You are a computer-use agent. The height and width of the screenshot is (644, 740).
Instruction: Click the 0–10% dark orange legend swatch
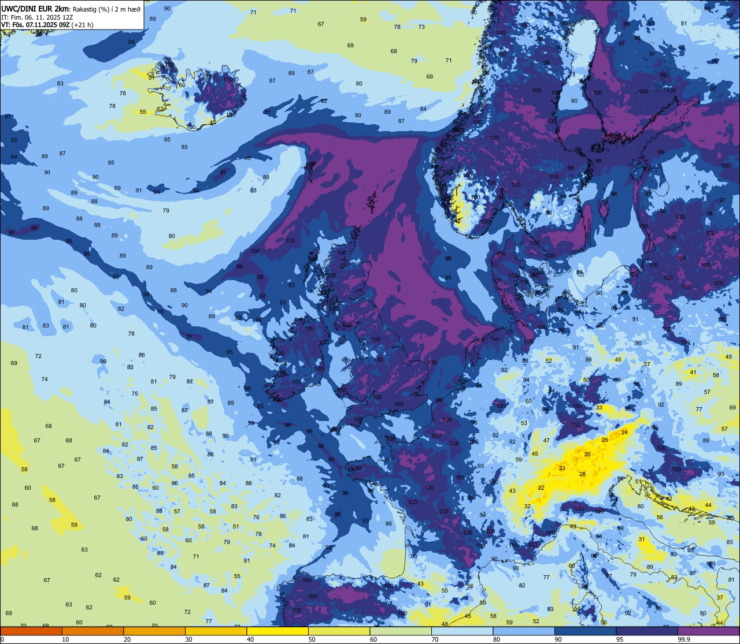pyautogui.click(x=31, y=631)
